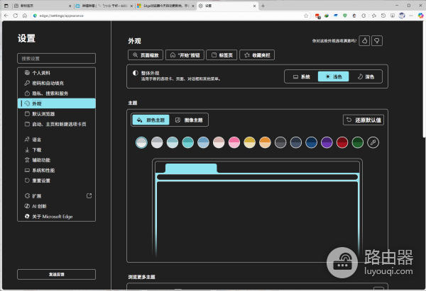The width and height of the screenshot is (426, 291).
Task: Select the yellow theme color swatch
Action: pyautogui.click(x=250, y=142)
